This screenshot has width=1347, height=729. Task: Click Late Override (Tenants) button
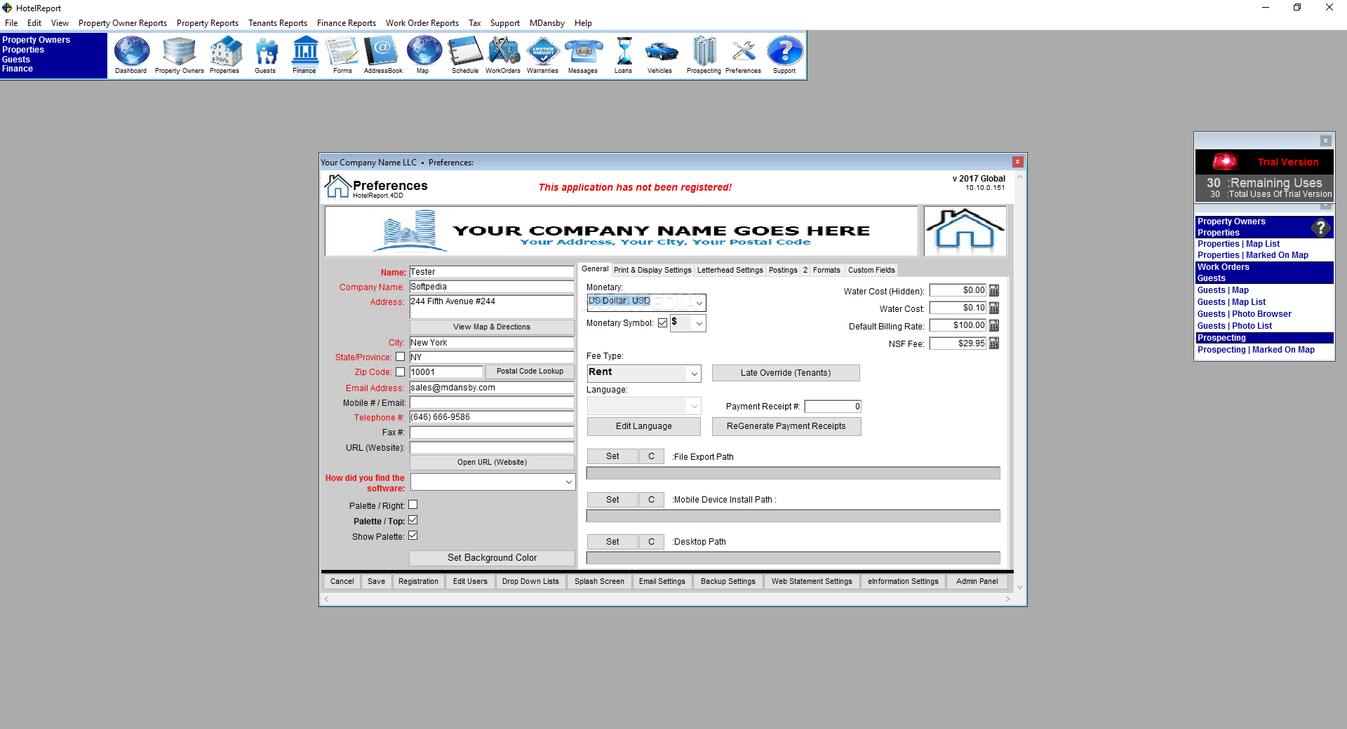point(786,373)
